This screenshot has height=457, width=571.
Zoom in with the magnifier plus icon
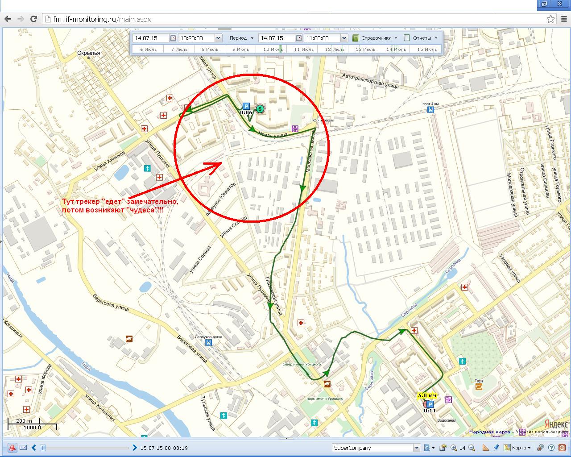tap(454, 448)
